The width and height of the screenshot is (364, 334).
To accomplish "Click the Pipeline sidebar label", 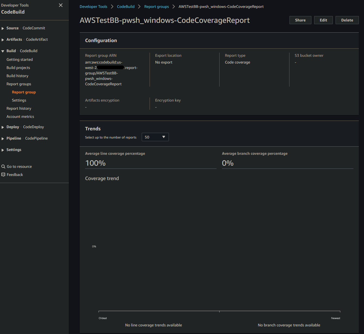I will pyautogui.click(x=14, y=138).
